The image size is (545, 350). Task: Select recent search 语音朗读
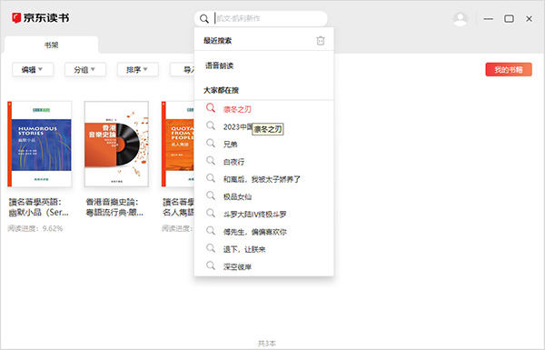pyautogui.click(x=219, y=65)
